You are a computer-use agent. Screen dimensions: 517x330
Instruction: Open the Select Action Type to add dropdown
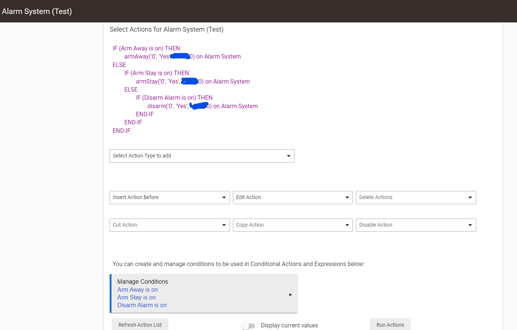[202, 156]
